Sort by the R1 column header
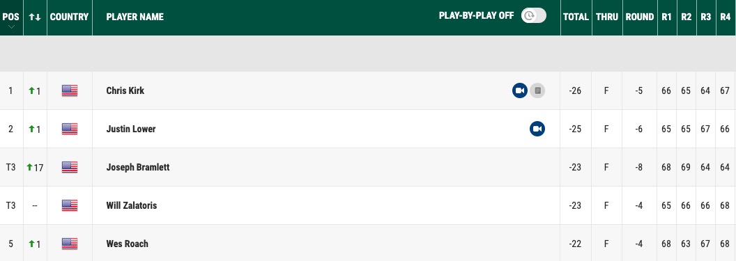This screenshot has width=736, height=261. (666, 17)
